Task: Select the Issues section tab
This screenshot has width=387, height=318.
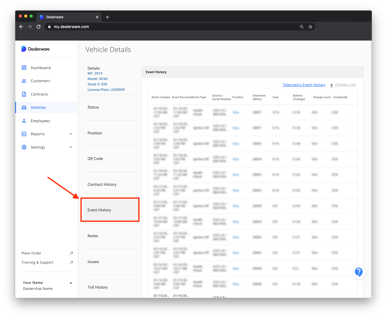Action: (x=112, y=262)
